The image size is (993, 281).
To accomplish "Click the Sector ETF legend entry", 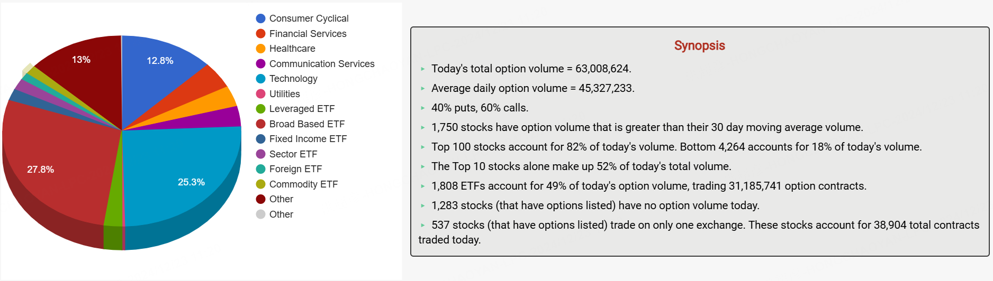I will click(287, 154).
